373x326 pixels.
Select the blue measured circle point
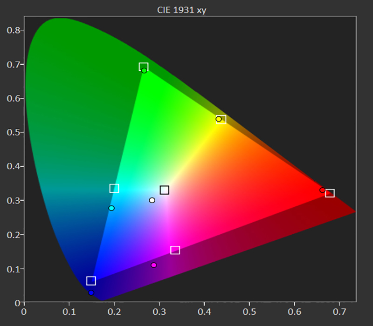pos(91,293)
